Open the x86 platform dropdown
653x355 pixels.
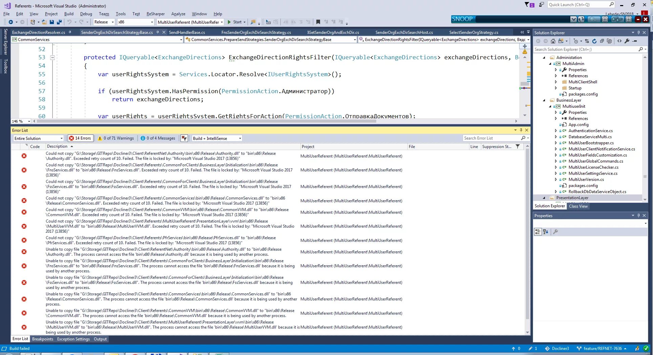point(135,22)
